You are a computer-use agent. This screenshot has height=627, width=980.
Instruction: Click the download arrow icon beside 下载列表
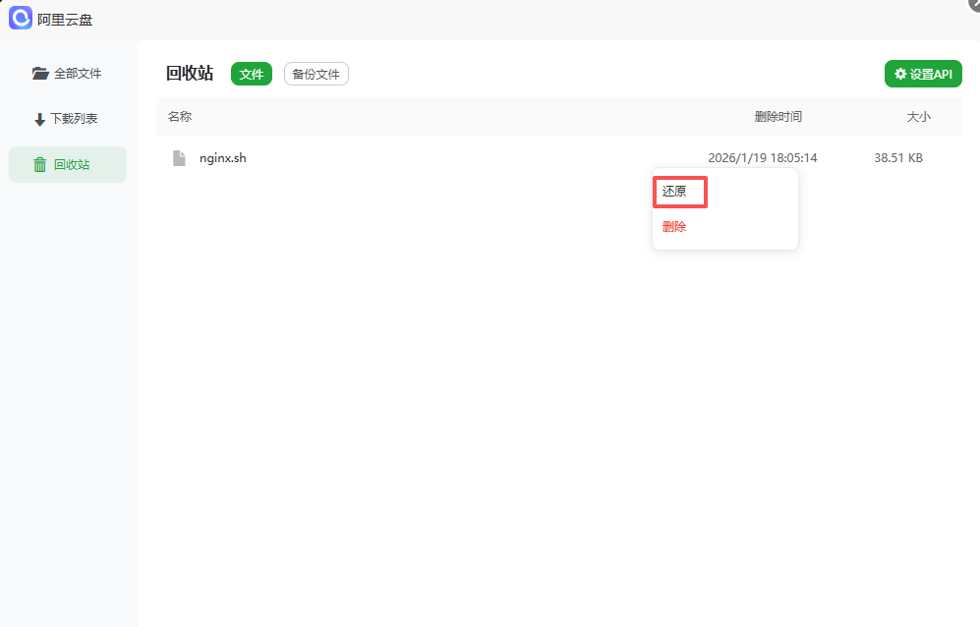[39, 118]
